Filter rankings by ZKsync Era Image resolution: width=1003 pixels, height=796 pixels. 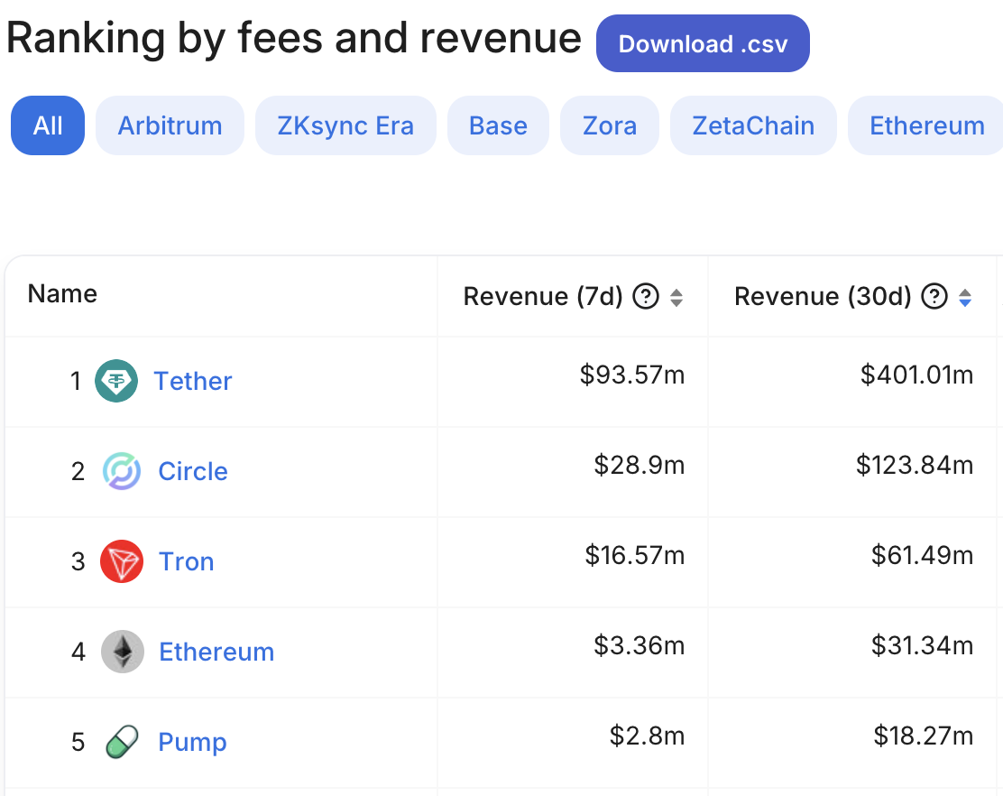point(345,125)
